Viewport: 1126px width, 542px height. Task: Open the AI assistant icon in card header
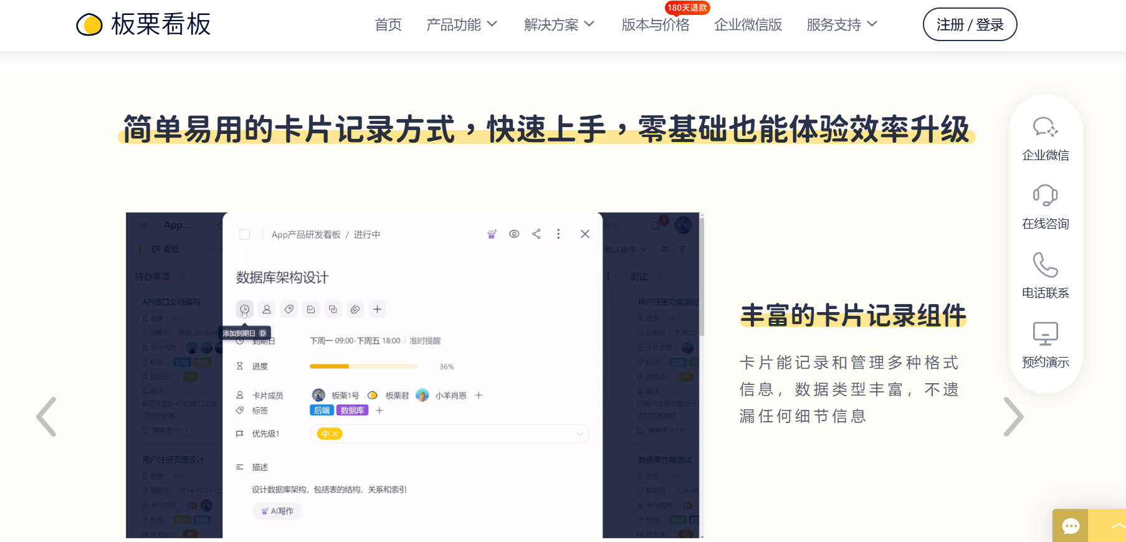click(x=492, y=234)
